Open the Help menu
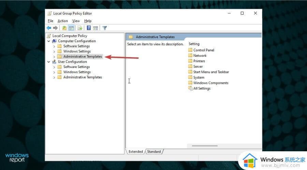Screen dimensions: 307x170 tap(88, 21)
